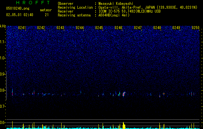
Task: Click the 0.9 kHz axis label
Action: point(3,74)
